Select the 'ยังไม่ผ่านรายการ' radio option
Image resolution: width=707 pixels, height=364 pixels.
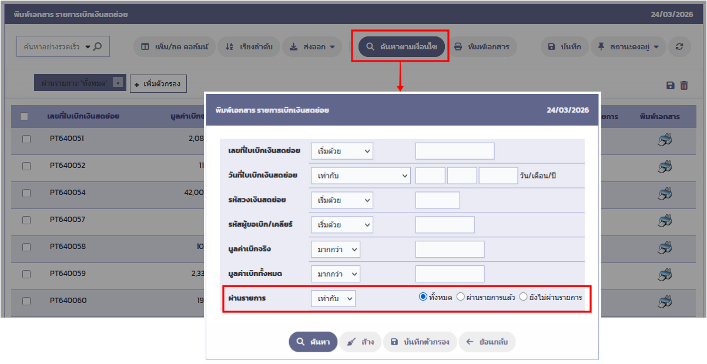click(523, 297)
